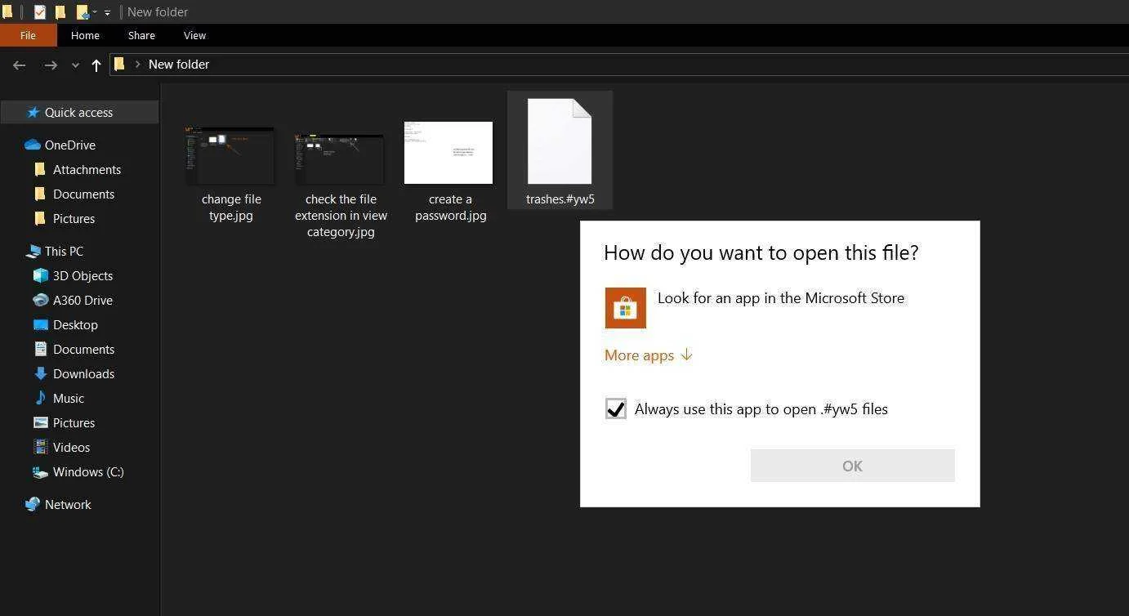Go back with the left arrow
Viewport: 1129px width, 616px height.
click(20, 65)
